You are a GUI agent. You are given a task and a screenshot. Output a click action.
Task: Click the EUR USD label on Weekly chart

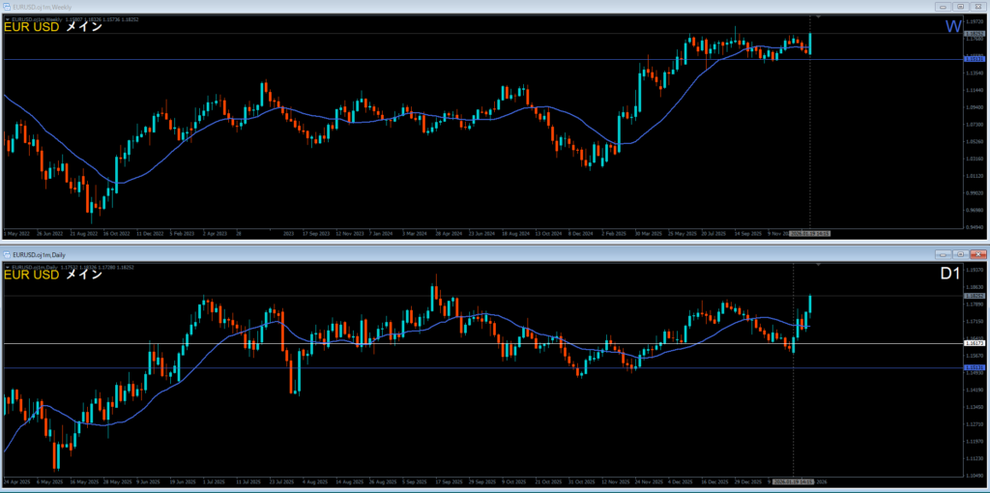coord(32,28)
